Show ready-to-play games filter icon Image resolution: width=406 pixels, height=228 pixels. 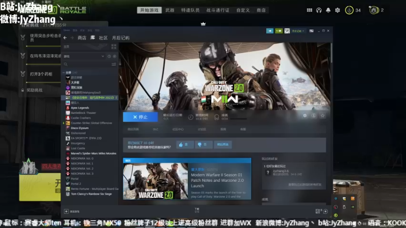point(115,56)
